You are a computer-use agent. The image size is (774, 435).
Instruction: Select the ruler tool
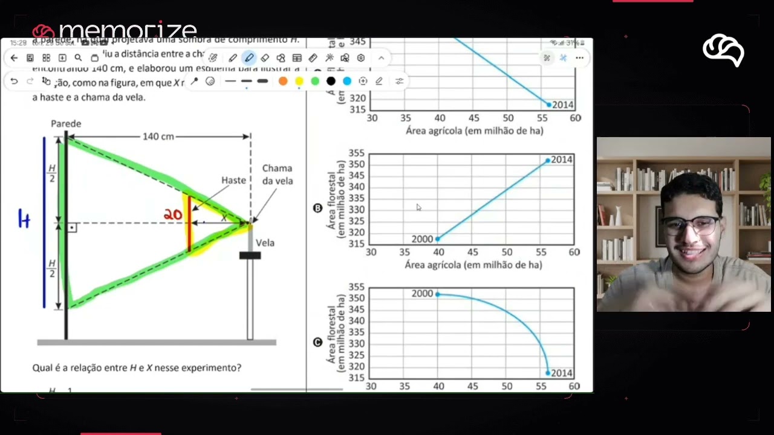coord(313,58)
